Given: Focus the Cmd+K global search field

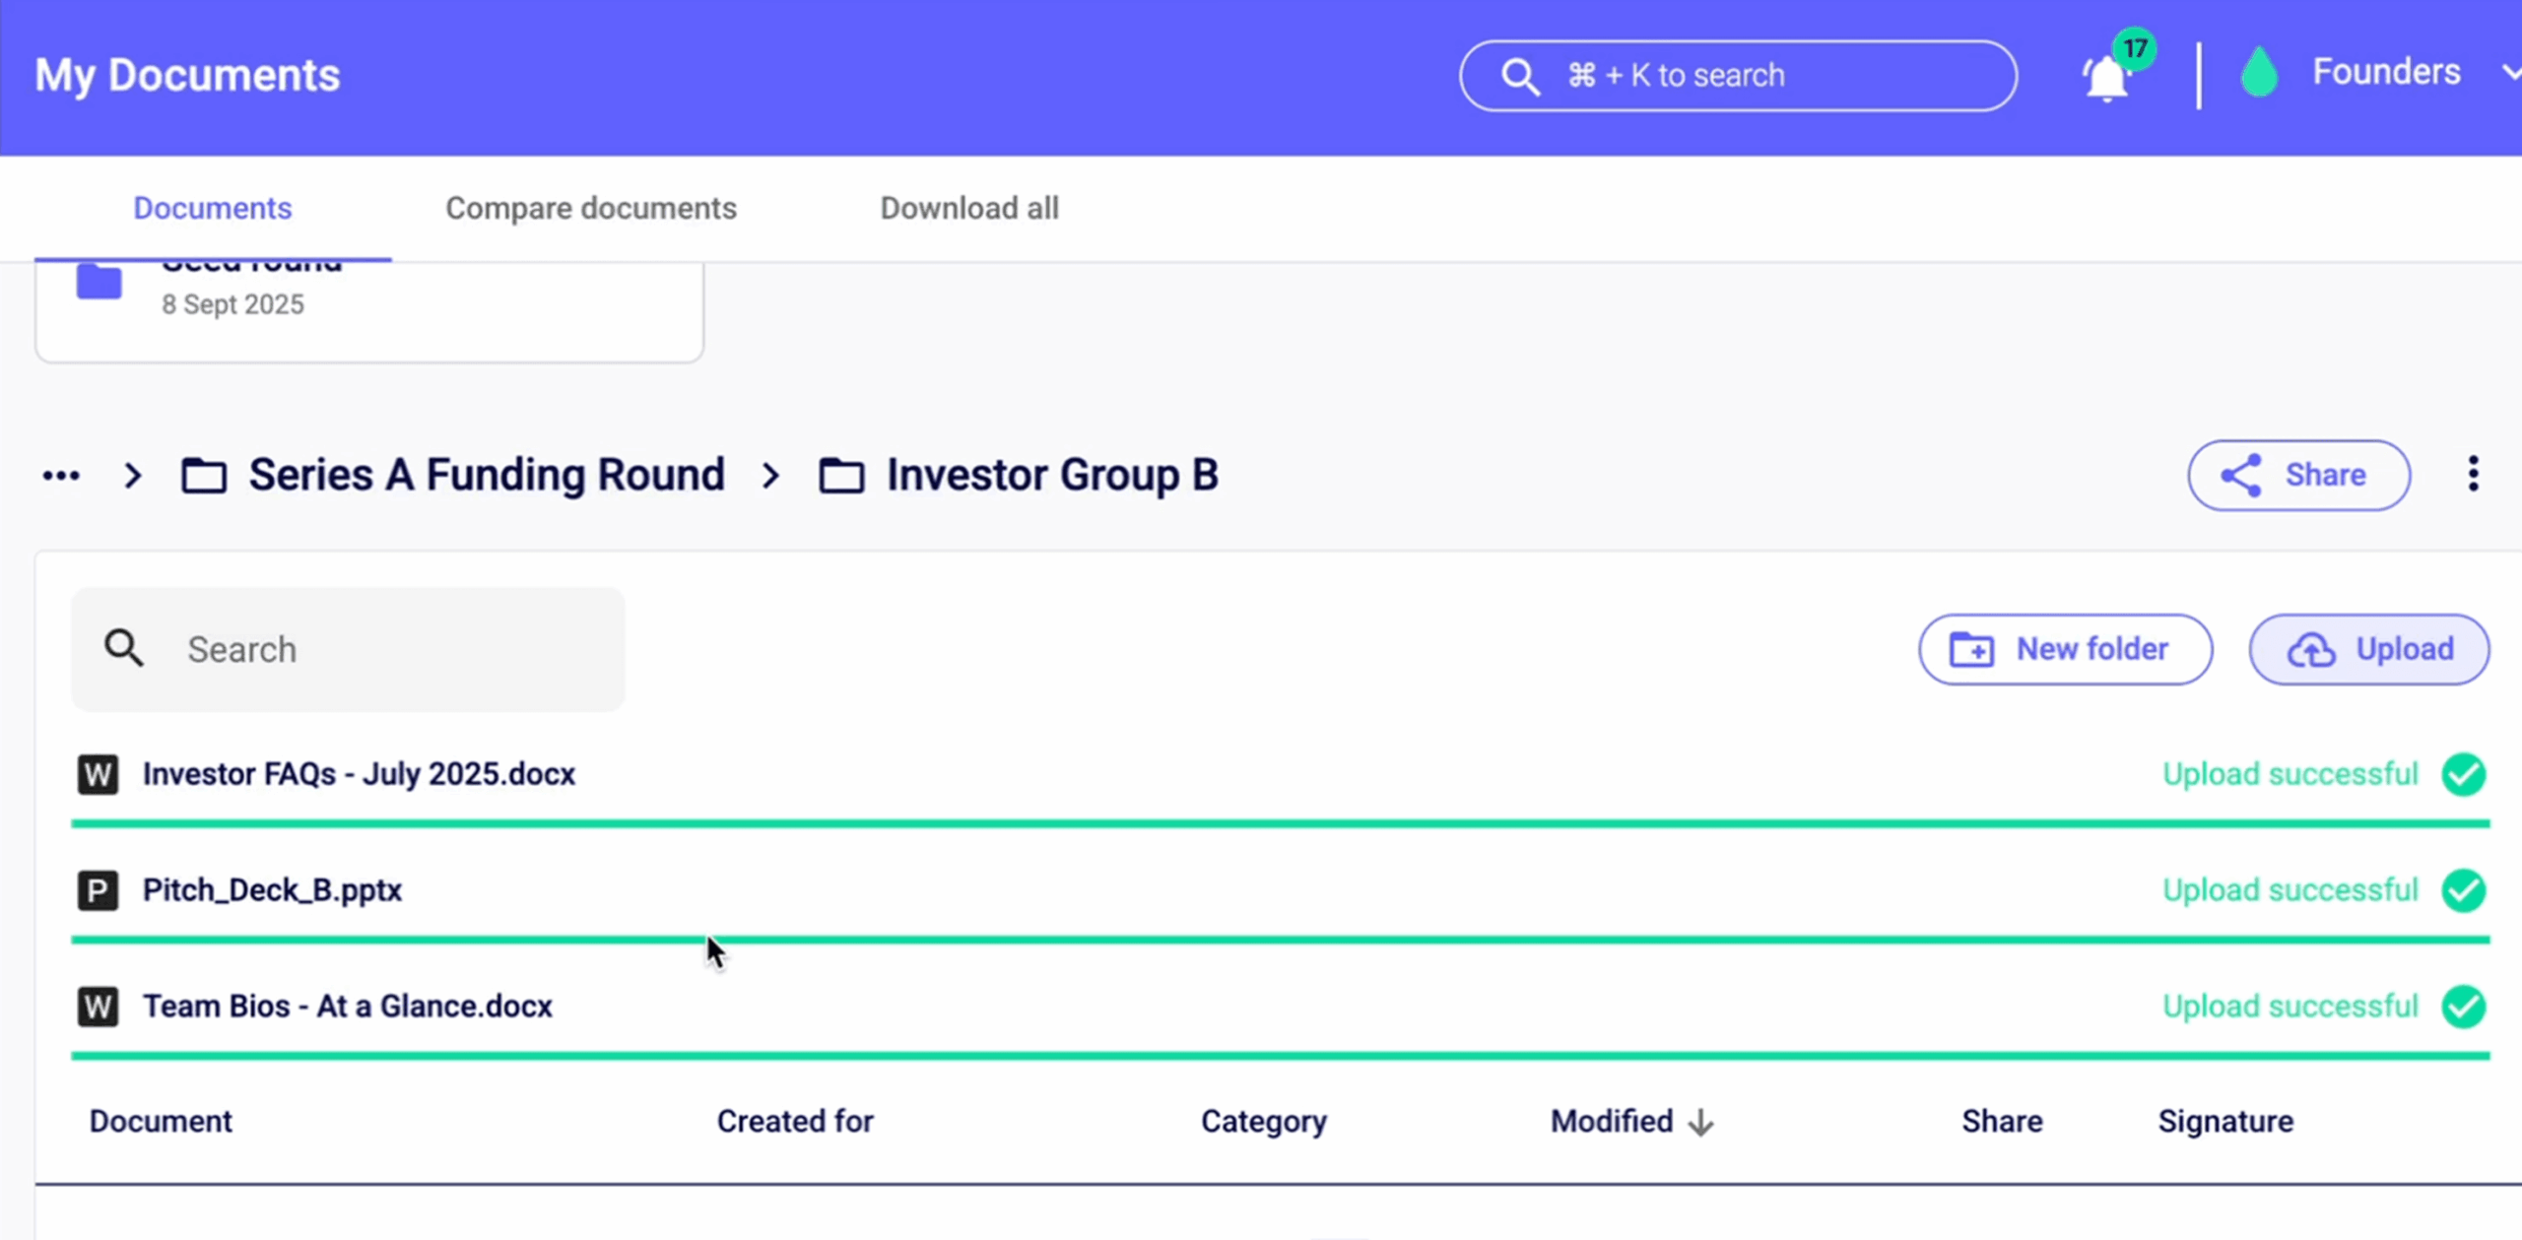Looking at the screenshot, I should [1737, 76].
